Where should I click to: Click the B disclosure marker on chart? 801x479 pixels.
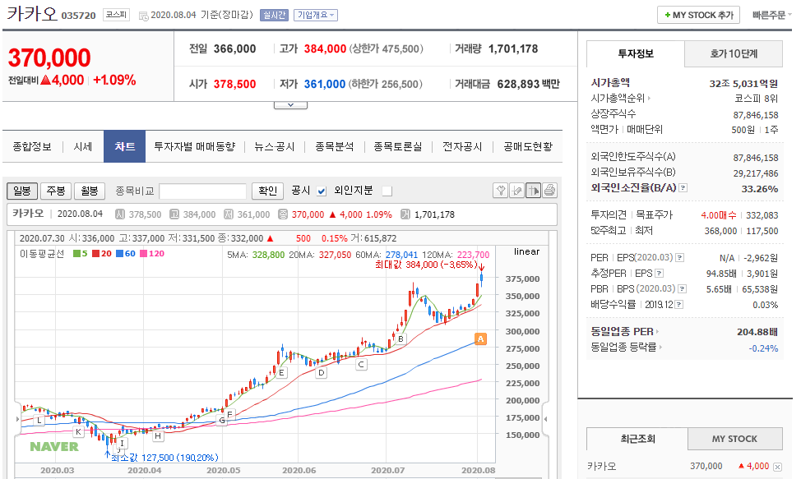pyautogui.click(x=401, y=339)
